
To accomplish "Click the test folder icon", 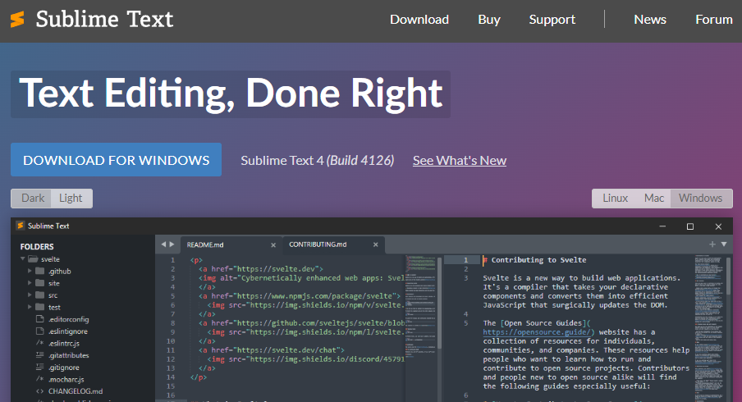I will click(39, 307).
